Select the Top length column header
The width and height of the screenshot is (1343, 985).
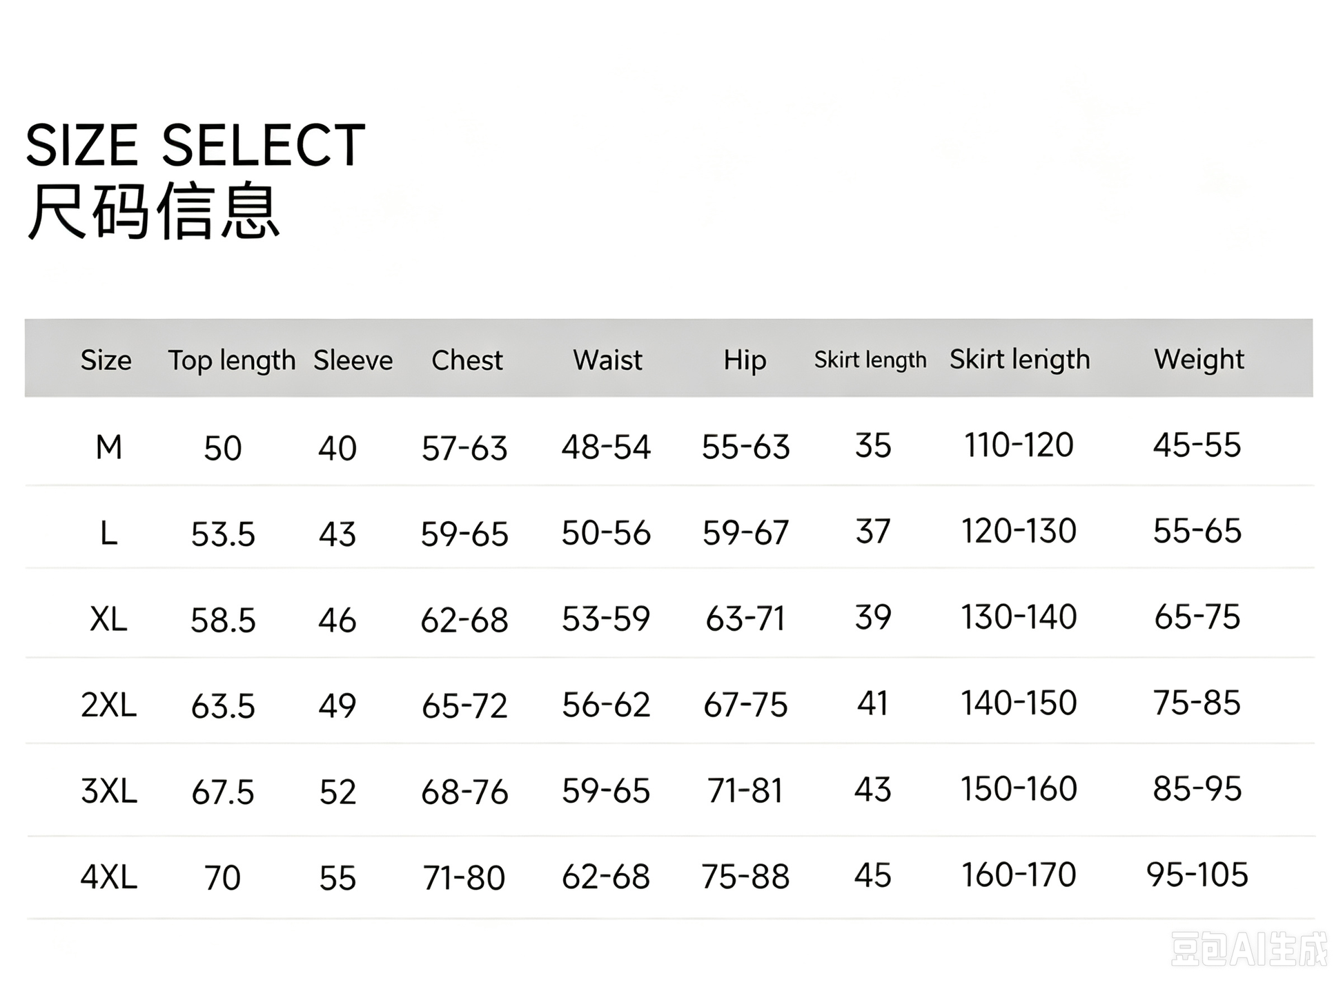(x=232, y=360)
